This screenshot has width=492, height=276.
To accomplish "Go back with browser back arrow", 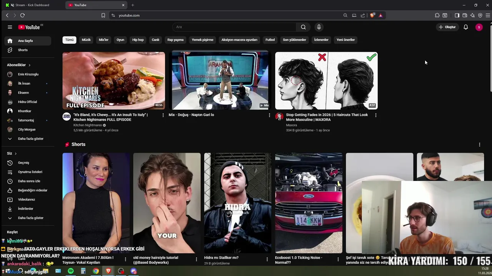I will click(x=7, y=15).
